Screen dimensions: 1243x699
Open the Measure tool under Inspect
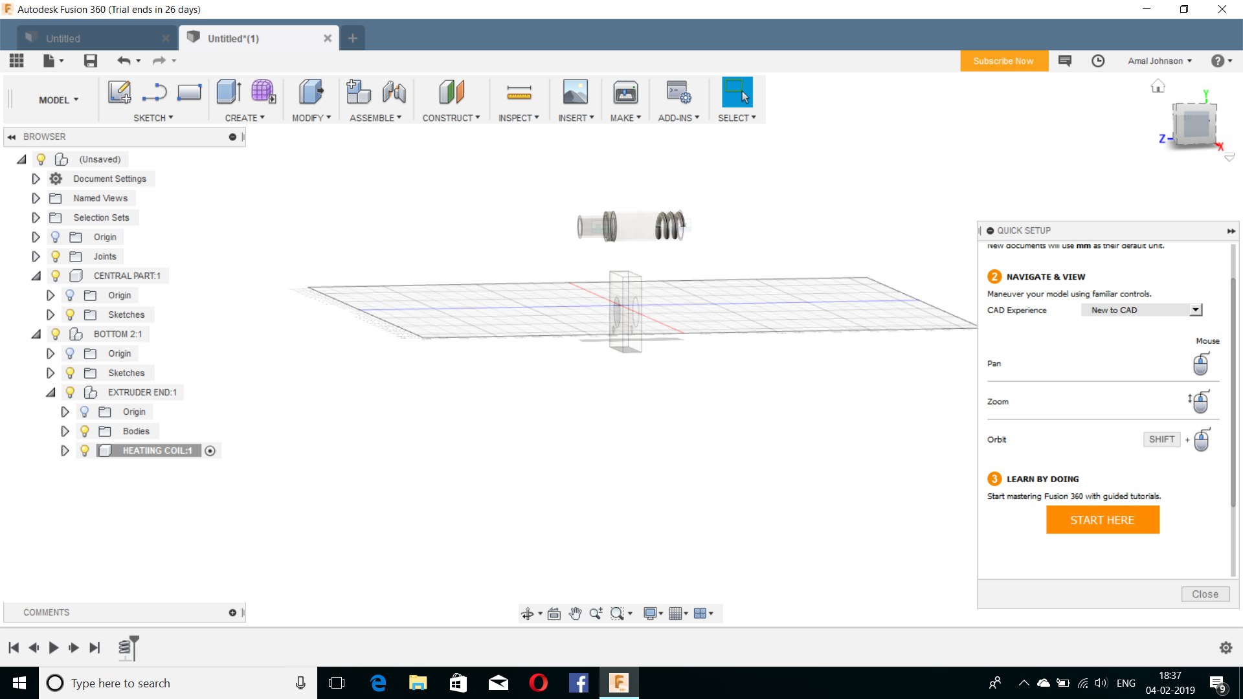point(519,92)
